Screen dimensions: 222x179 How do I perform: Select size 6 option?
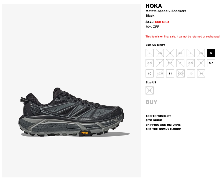point(211,53)
